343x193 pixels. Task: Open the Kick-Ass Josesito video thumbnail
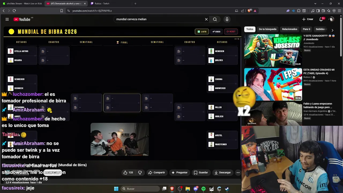pyautogui.click(x=273, y=50)
